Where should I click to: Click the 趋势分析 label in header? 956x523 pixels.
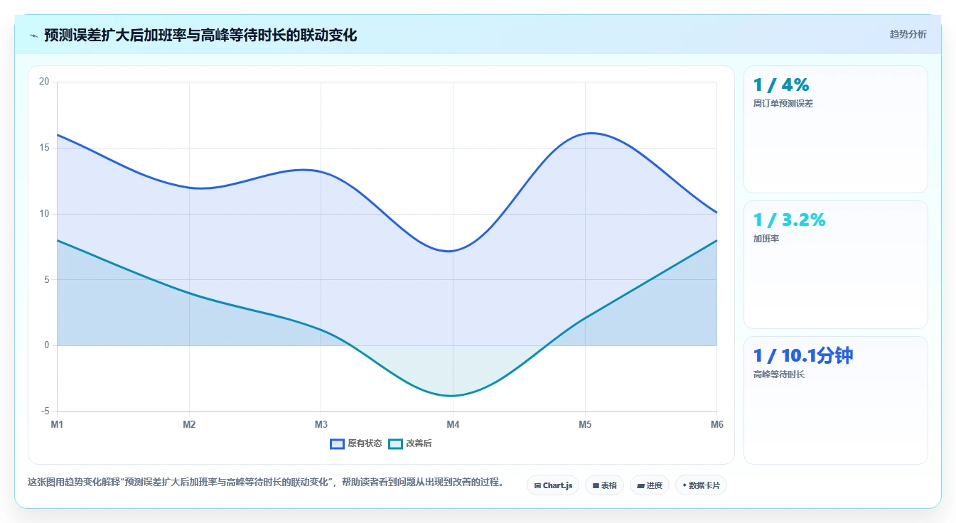pos(908,34)
